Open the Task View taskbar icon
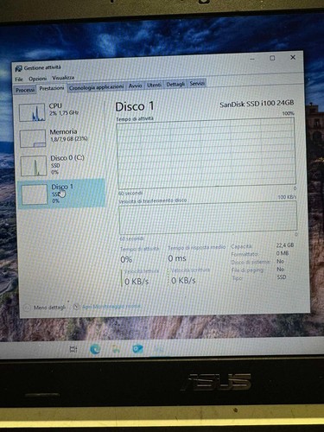The width and height of the screenshot is (324, 432). coord(73,349)
